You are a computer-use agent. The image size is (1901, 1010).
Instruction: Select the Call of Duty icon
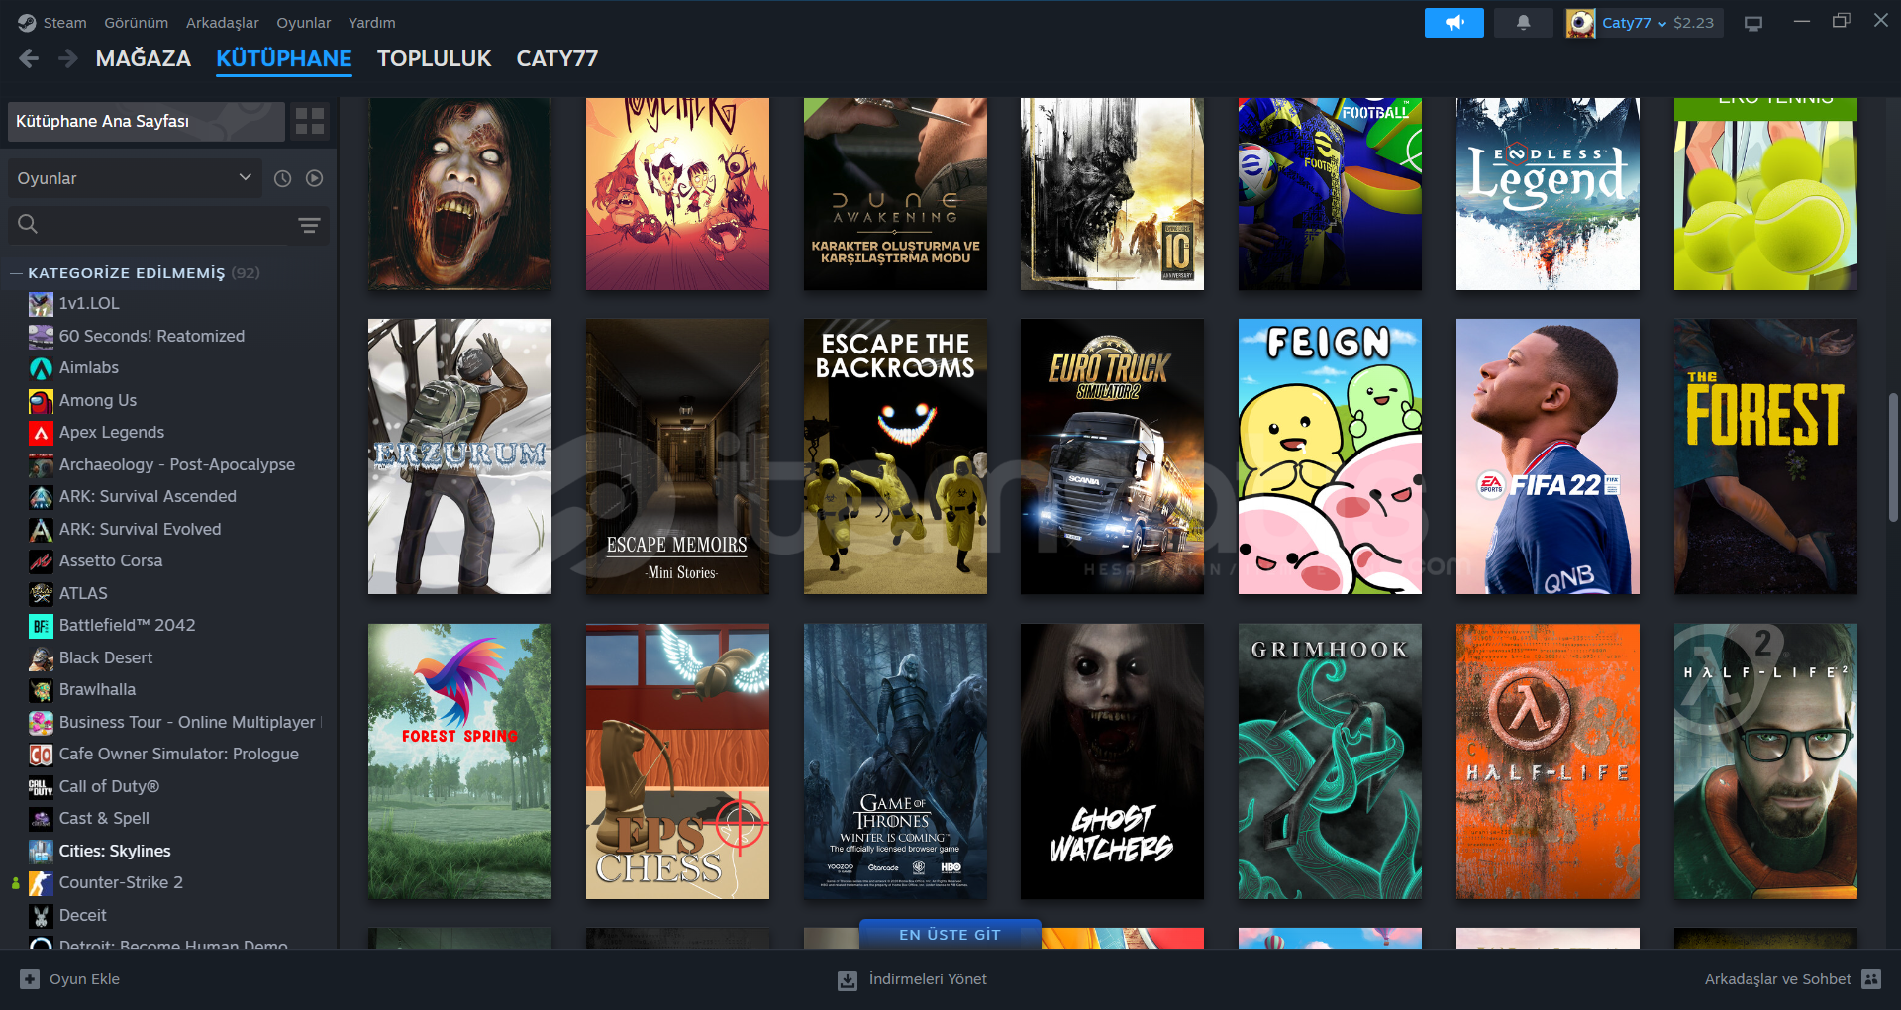[x=41, y=787]
